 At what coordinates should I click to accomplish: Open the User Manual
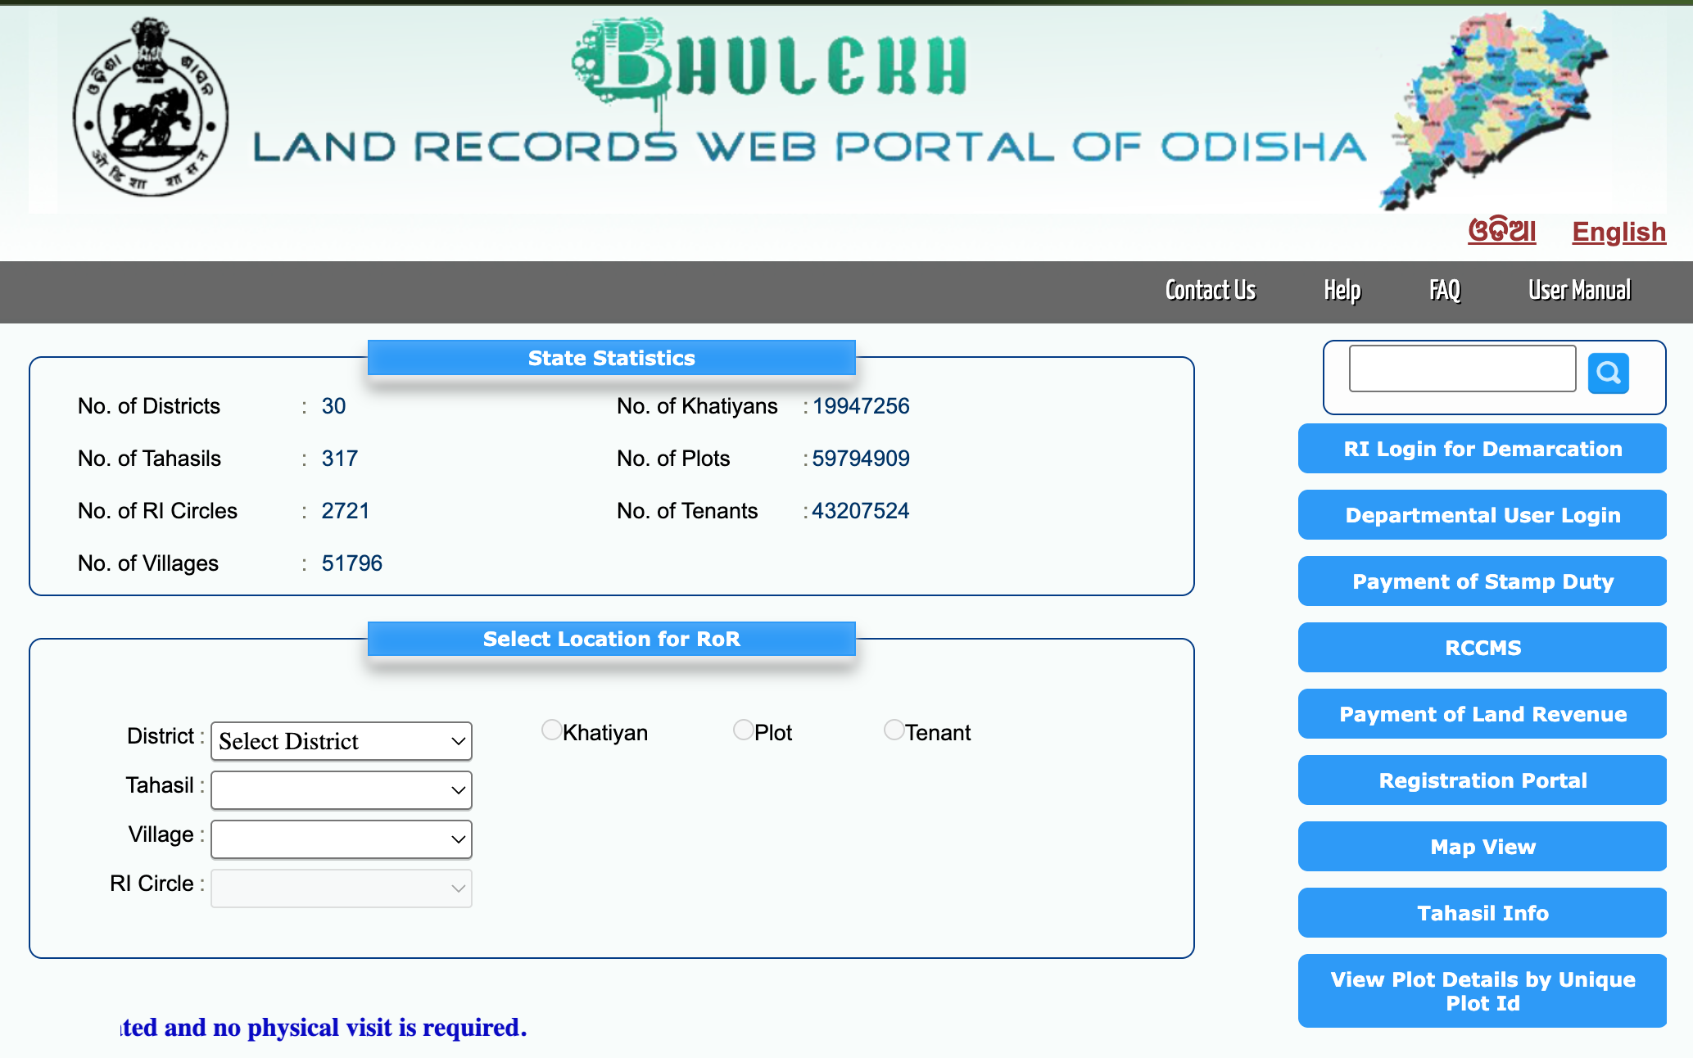pos(1578,290)
